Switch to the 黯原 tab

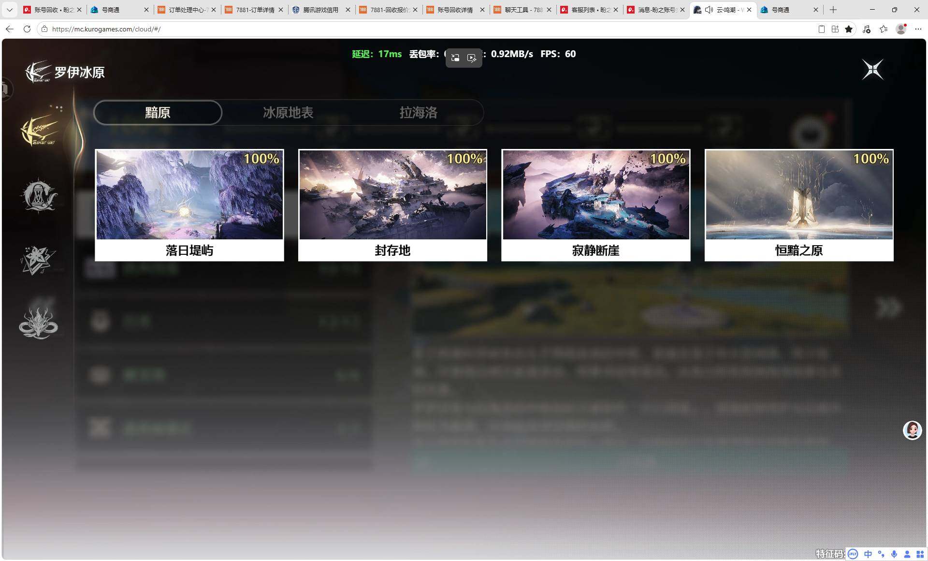click(x=158, y=113)
